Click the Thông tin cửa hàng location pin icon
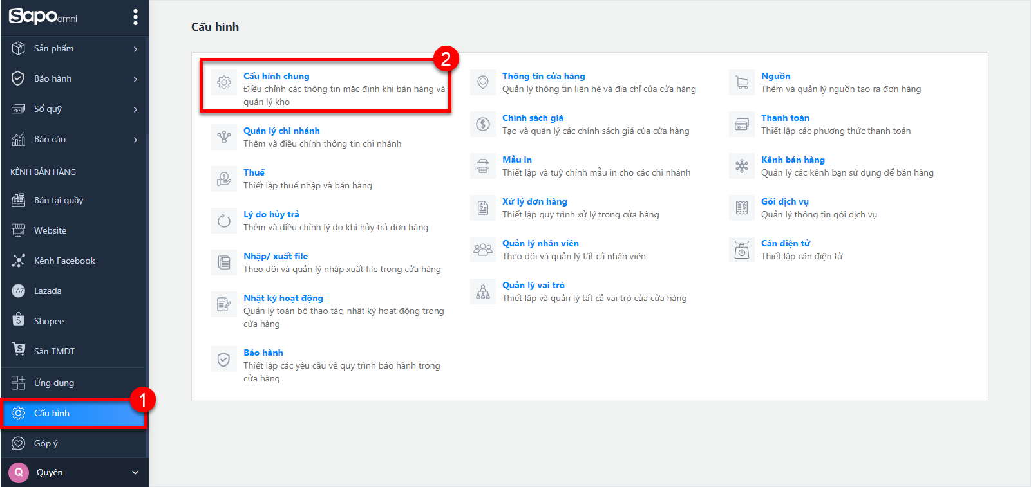Viewport: 1031px width, 487px height. coord(483,82)
